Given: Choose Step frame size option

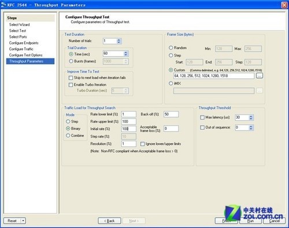Looking at the screenshot, I should (x=171, y=55).
